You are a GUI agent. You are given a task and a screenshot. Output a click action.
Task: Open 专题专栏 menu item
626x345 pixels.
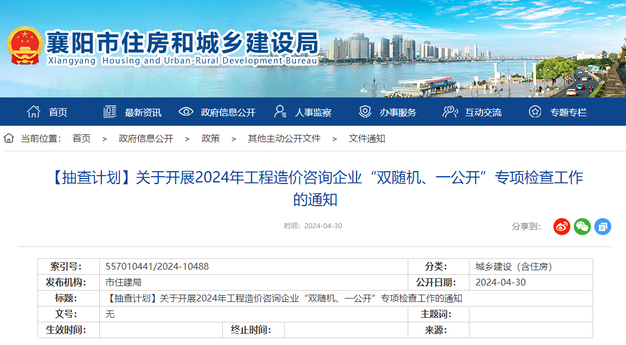[x=568, y=113]
